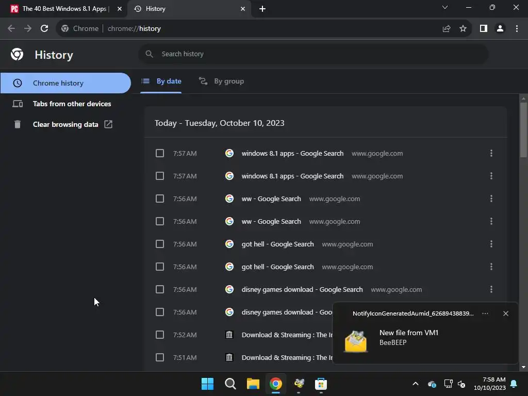Viewport: 528px width, 396px height.
Task: Open Chrome's three-dot main menu
Action: coord(517,29)
